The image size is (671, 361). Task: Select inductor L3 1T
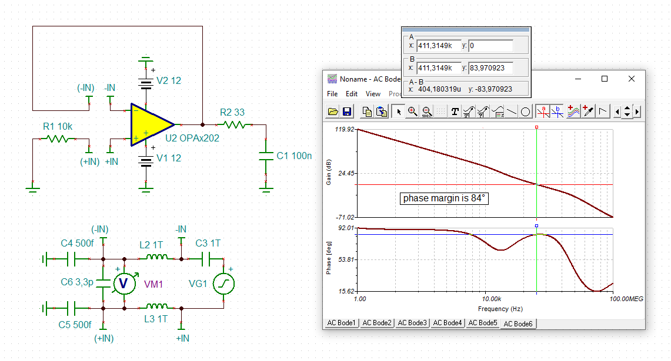[x=156, y=307]
